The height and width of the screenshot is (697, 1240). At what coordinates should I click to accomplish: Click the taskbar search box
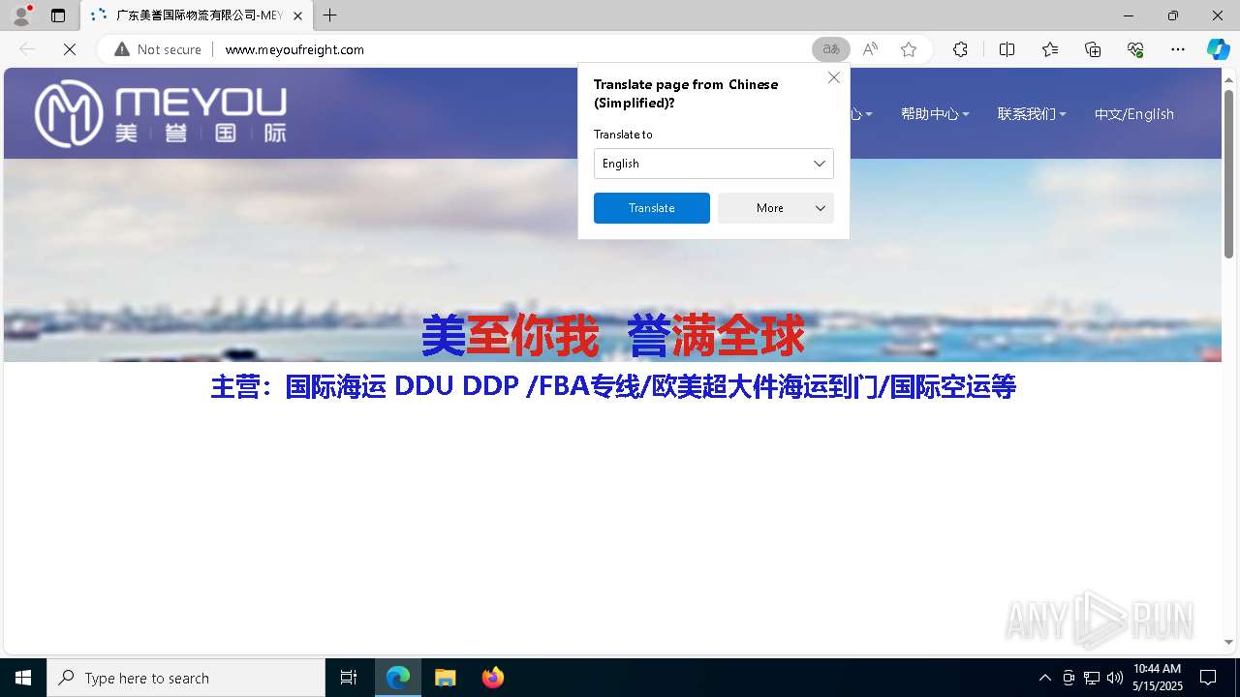click(x=186, y=678)
